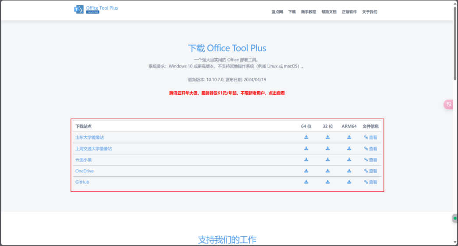Download 64位 from 上海交通大学镜像站
Image resolution: width=458 pixels, height=246 pixels.
pyautogui.click(x=306, y=148)
